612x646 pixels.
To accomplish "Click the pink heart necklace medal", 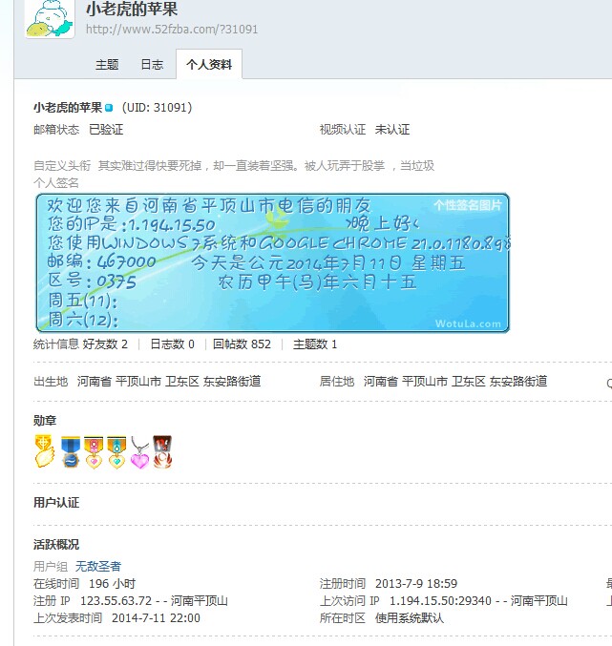I will 139,452.
